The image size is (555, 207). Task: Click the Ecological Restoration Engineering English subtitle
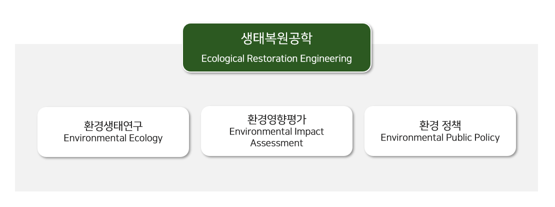[x=276, y=58]
